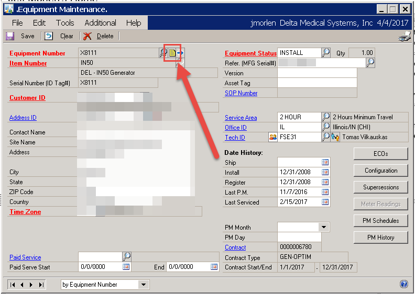Click the Time Zone link
The height and width of the screenshot is (294, 415).
tap(25, 212)
